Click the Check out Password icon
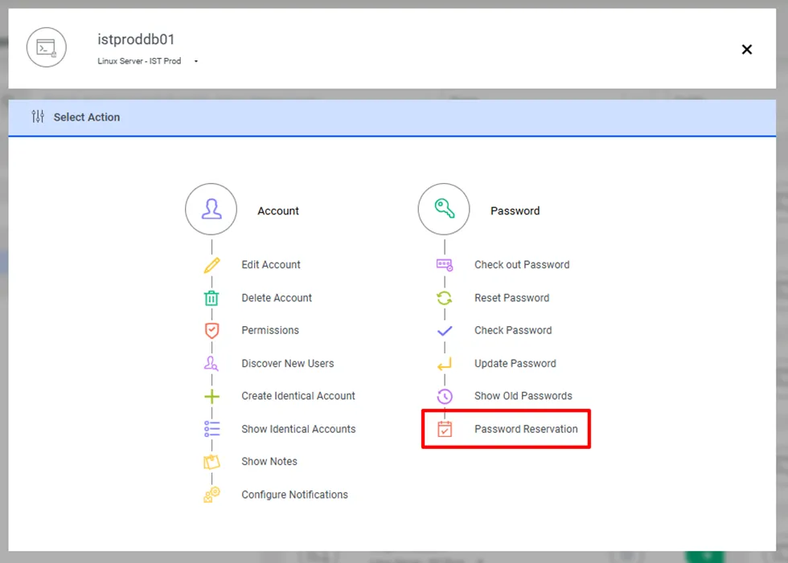788x563 pixels. (445, 265)
